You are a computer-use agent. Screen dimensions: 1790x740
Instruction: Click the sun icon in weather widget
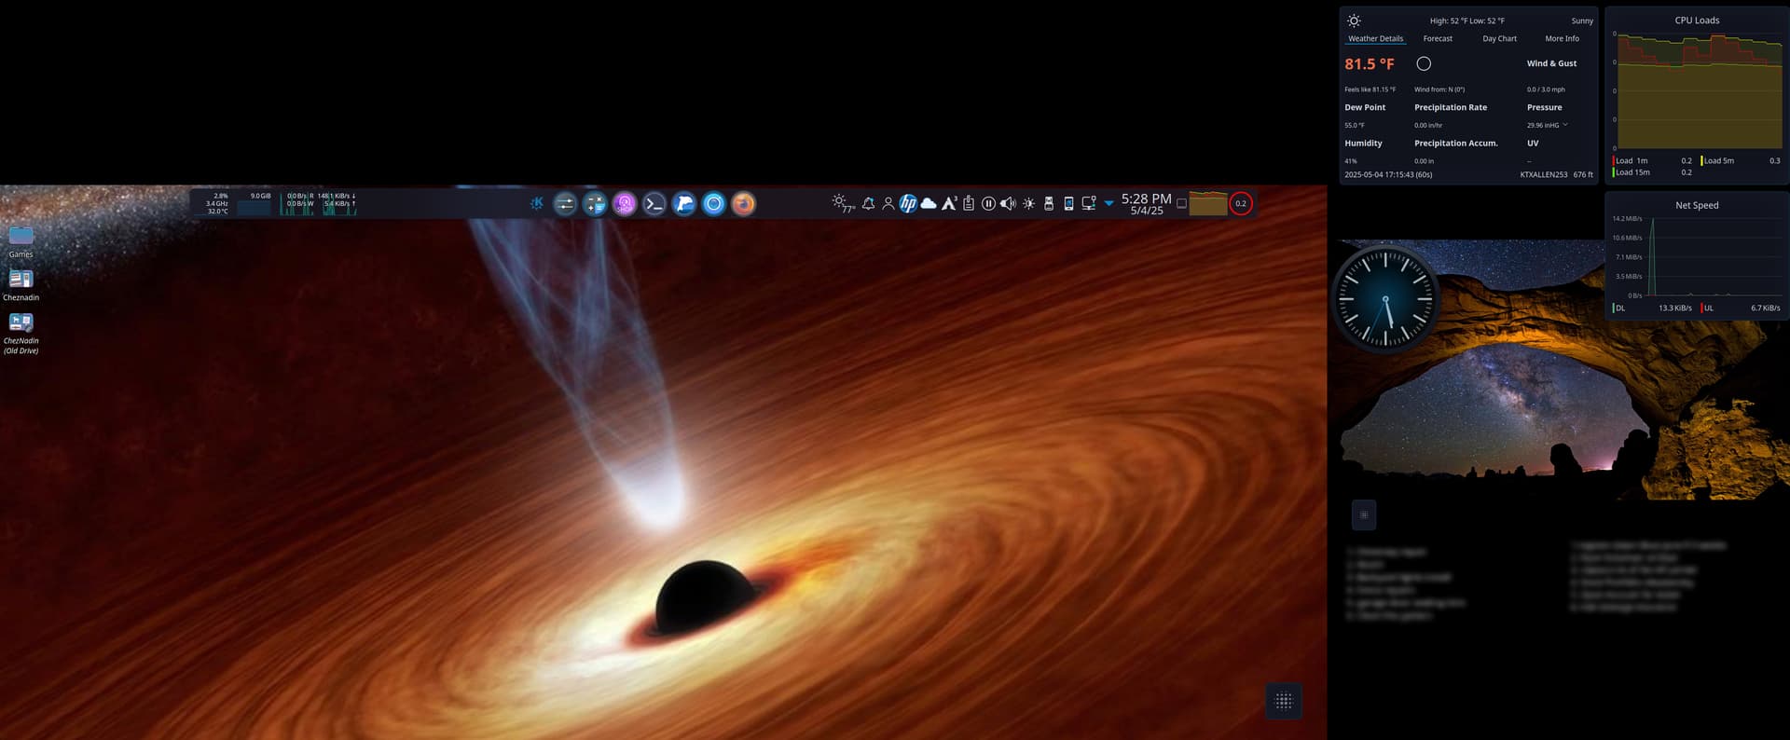[1354, 21]
